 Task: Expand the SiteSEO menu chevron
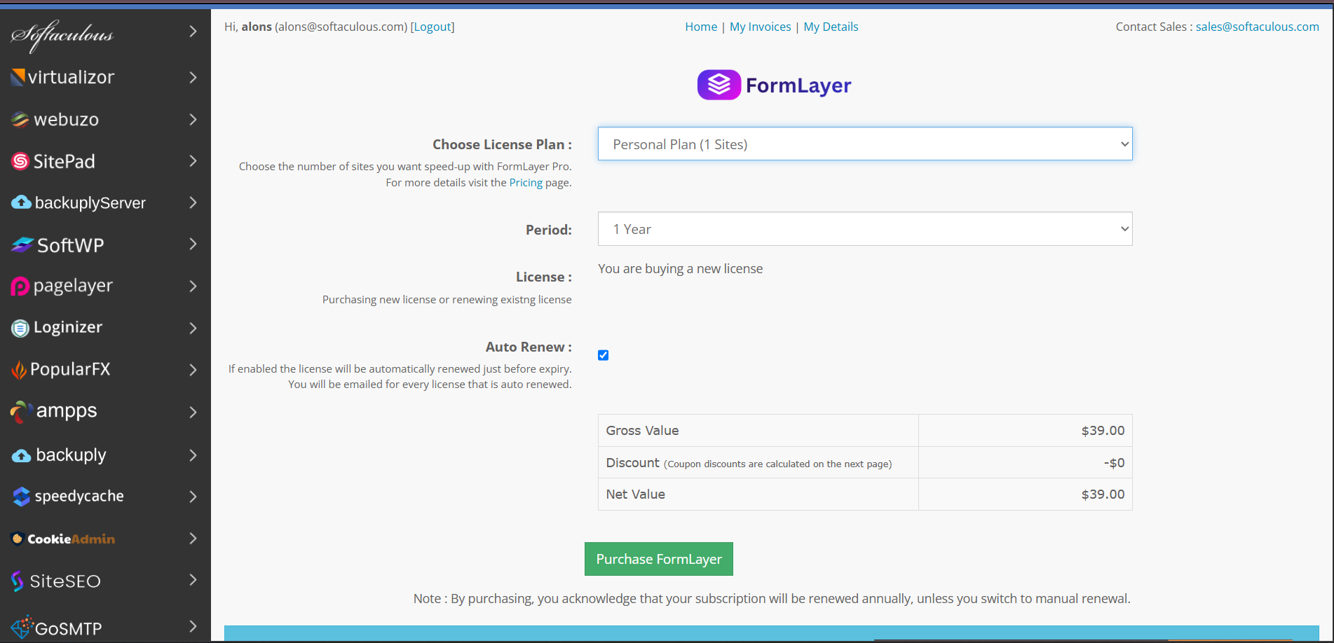[193, 579]
